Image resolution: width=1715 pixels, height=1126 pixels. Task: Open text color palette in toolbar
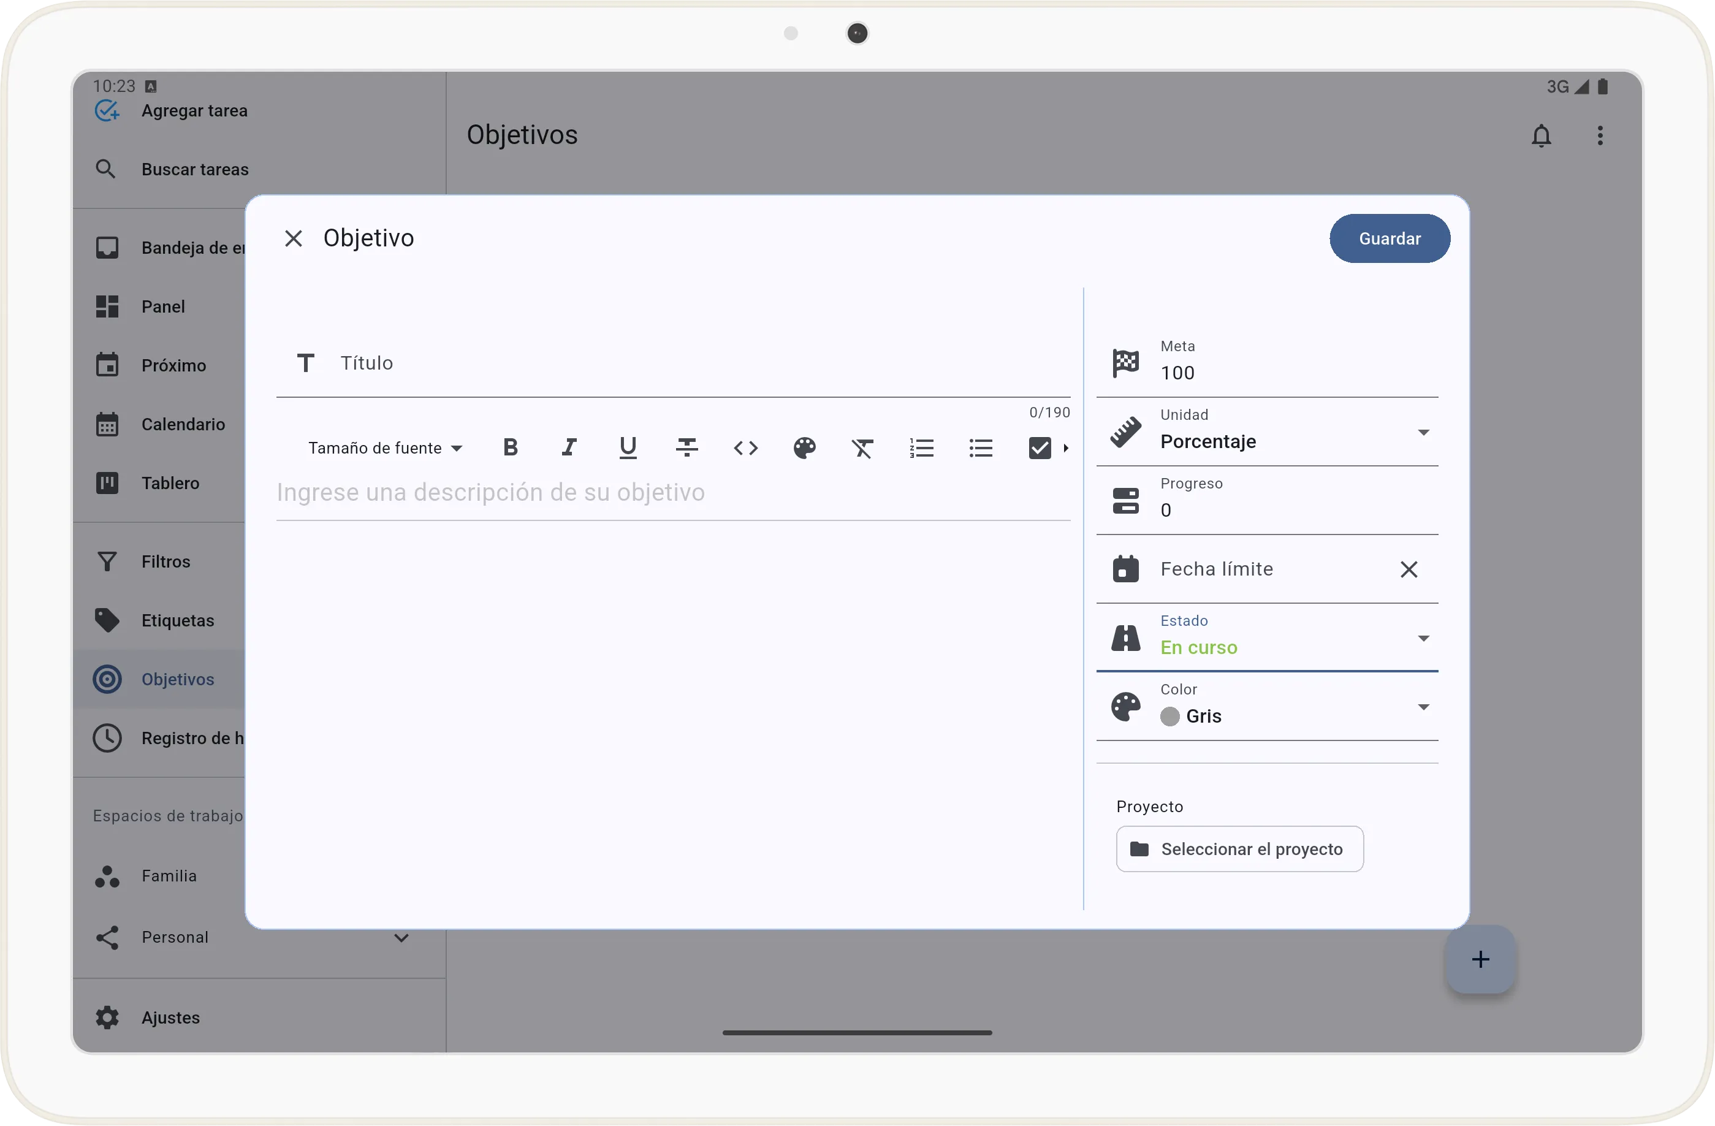pos(804,447)
